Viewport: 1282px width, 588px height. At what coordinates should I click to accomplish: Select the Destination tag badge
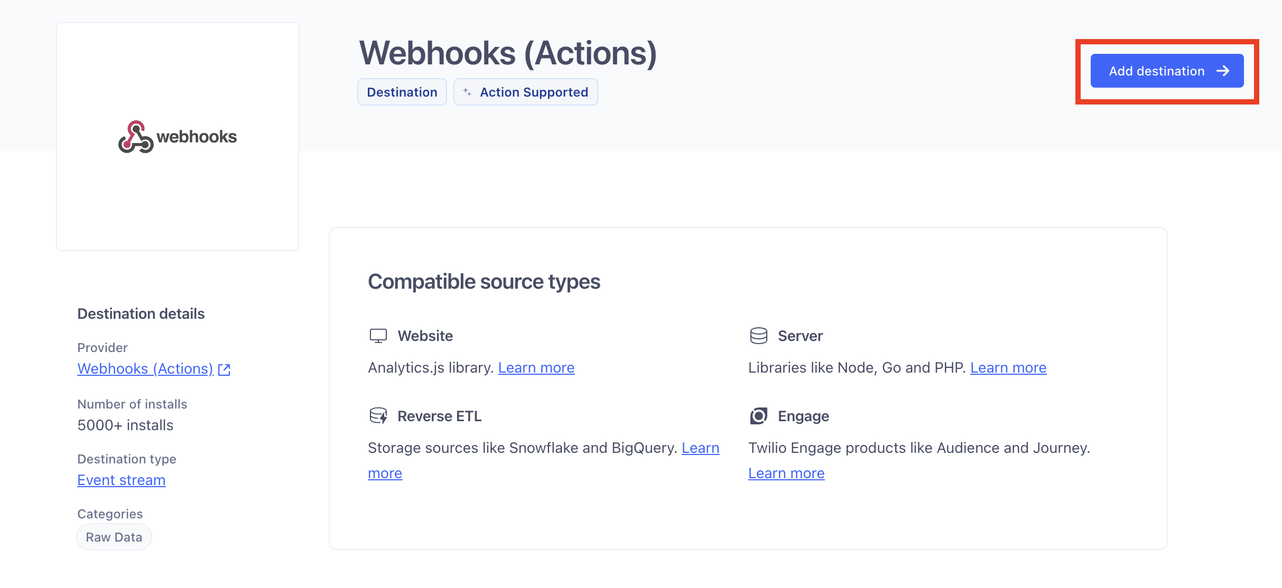coord(402,92)
